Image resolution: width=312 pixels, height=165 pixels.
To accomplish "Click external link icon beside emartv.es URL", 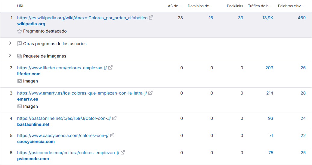I will tap(150, 93).
